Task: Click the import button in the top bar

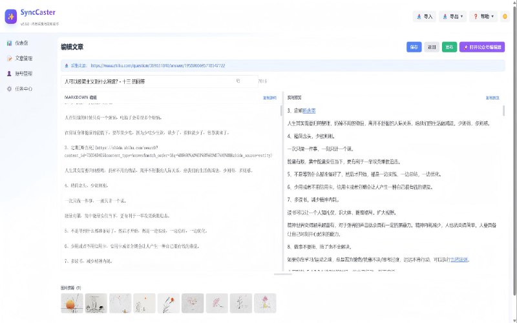Action: pyautogui.click(x=425, y=16)
